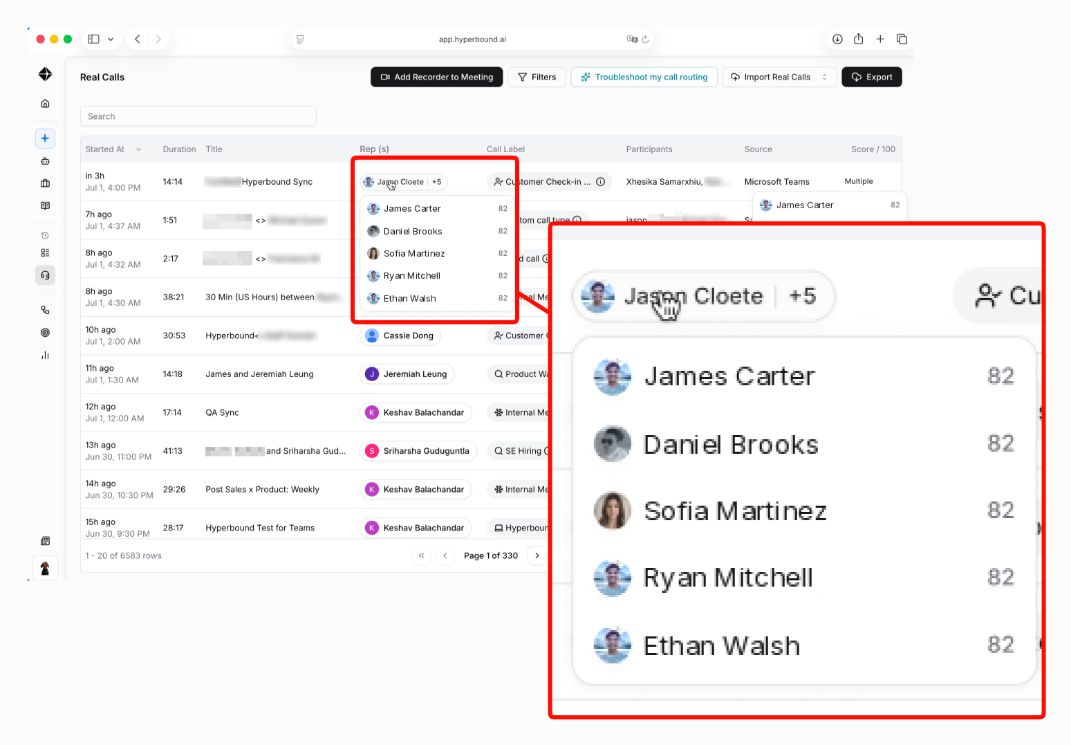Open the newspaper icon near the sidebar bottom

(45, 541)
